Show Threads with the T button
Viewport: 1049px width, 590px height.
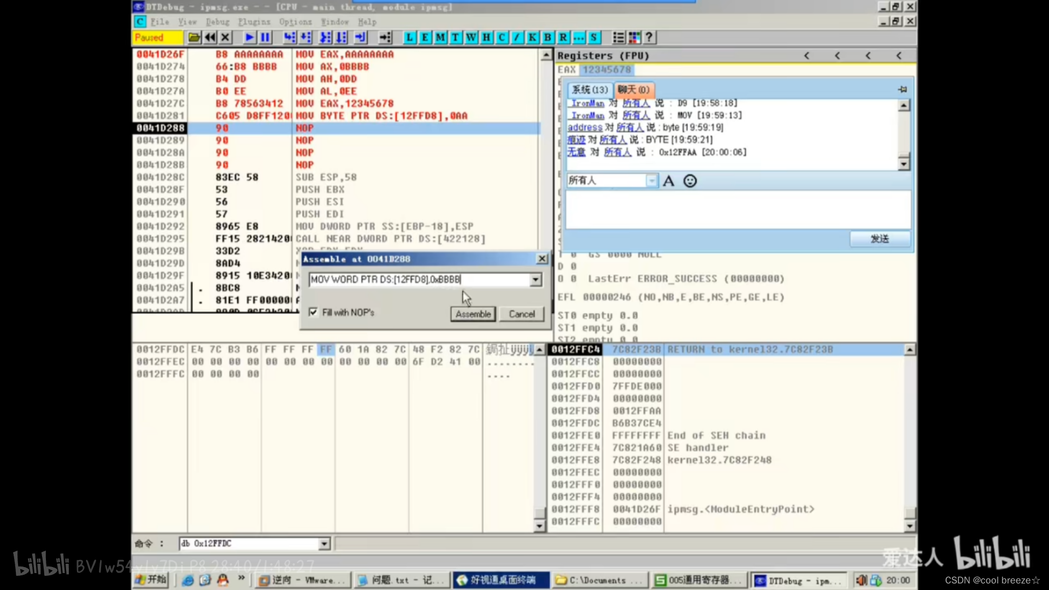pyautogui.click(x=455, y=37)
